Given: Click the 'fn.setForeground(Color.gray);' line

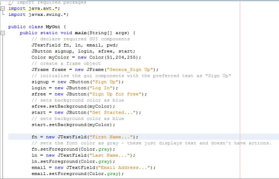Looking at the screenshot, I should 73,149.
